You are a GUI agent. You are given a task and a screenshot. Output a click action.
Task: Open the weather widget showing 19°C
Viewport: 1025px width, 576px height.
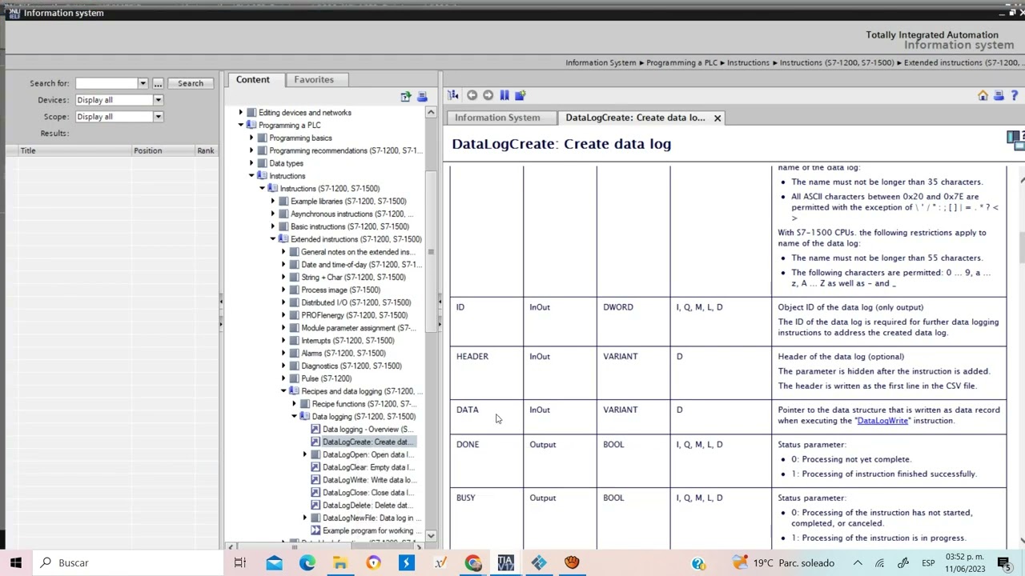point(783,562)
